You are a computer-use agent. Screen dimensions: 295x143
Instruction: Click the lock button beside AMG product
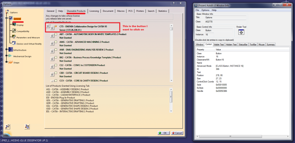[52, 43]
